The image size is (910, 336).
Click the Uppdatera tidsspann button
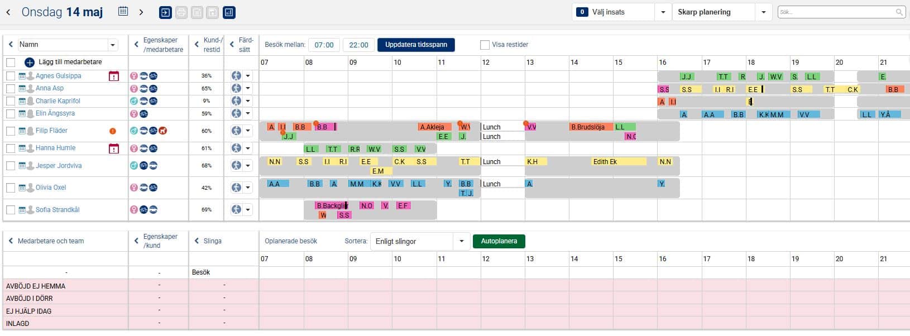point(416,45)
